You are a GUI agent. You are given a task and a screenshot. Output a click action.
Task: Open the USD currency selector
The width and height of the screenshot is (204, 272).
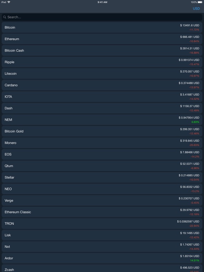[196, 8]
